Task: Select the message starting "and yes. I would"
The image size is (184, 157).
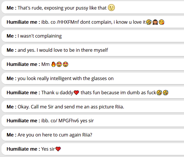Action: click(x=63, y=50)
